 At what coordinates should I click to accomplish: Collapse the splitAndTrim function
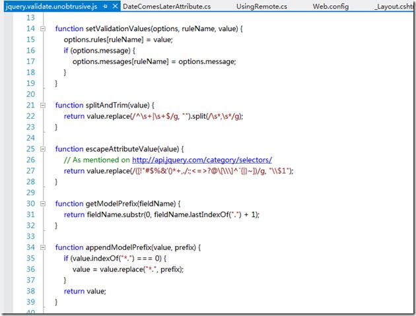[x=43, y=106]
